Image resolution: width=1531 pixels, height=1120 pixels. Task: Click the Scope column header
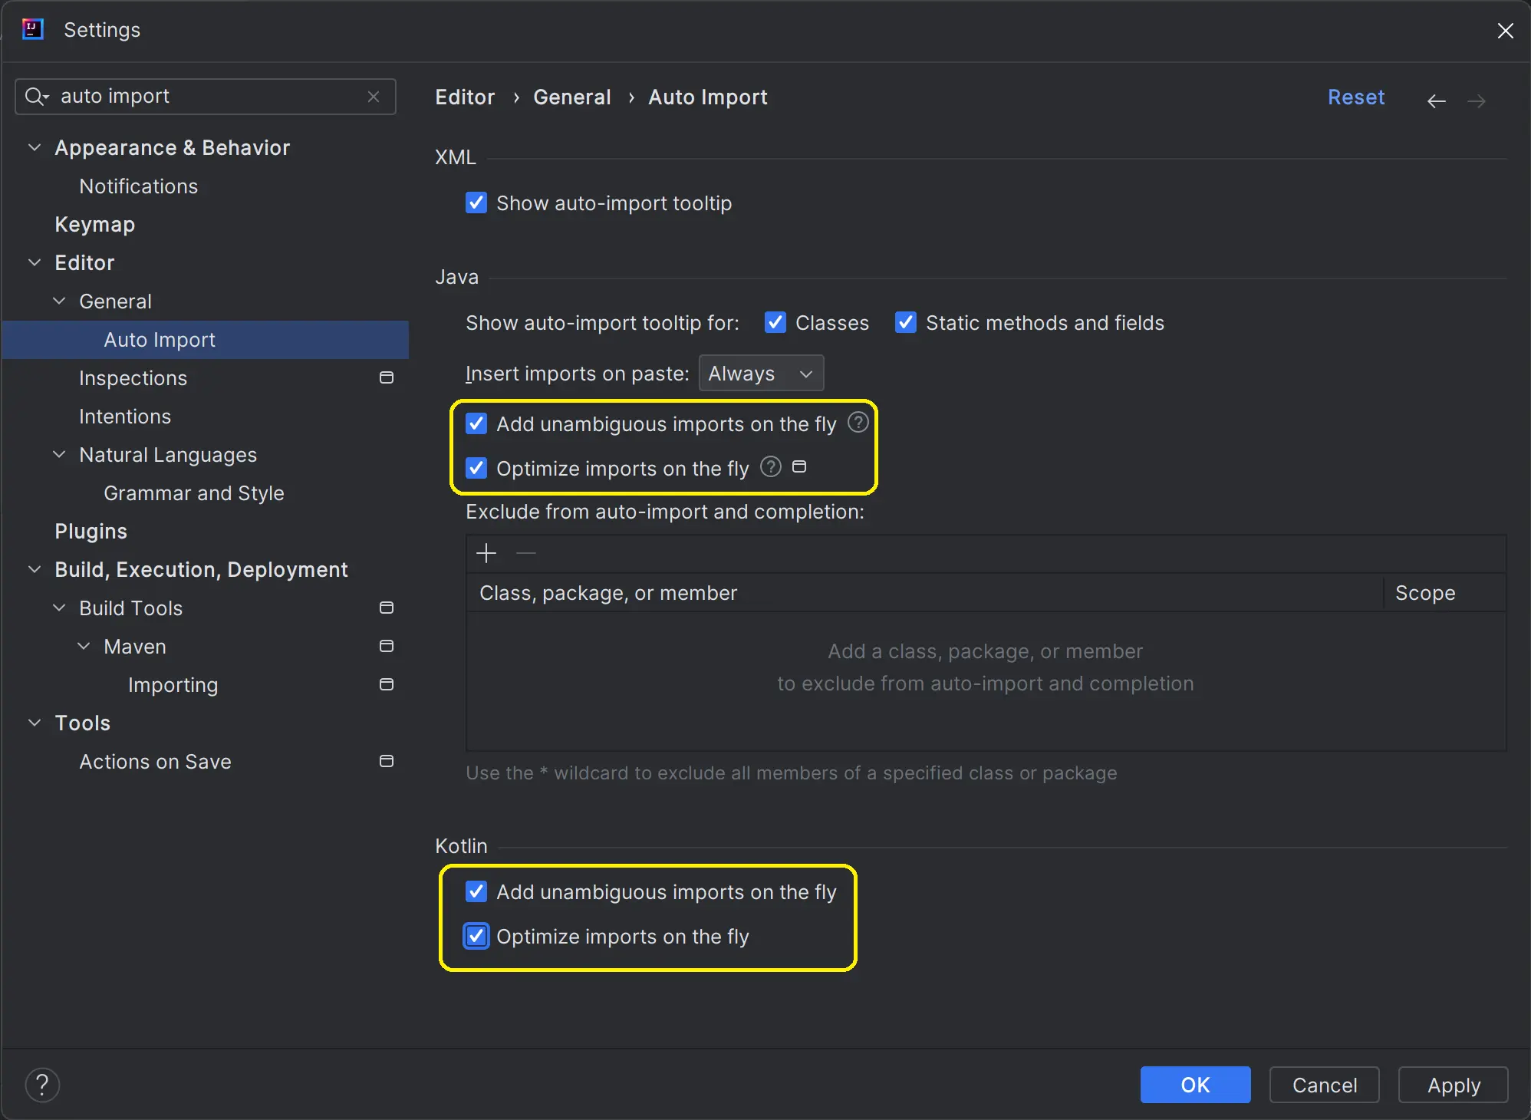(x=1445, y=593)
